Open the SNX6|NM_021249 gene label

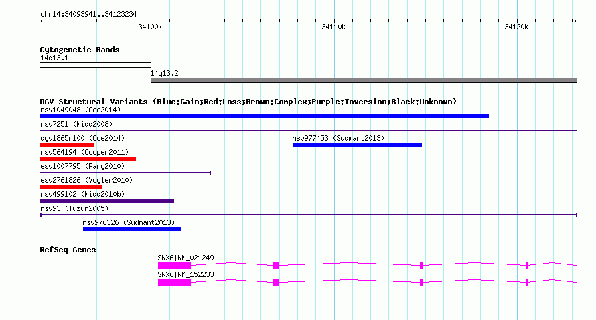point(186,258)
